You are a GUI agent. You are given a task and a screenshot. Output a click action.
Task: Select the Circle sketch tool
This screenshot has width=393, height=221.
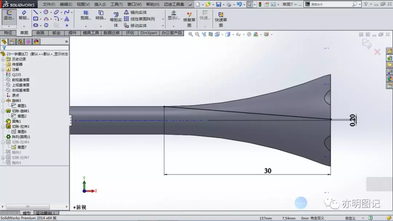pos(46,12)
